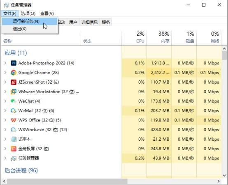Switch to the 详细信息 tab
Viewport: 228px width, 185px height.
pyautogui.click(x=89, y=22)
